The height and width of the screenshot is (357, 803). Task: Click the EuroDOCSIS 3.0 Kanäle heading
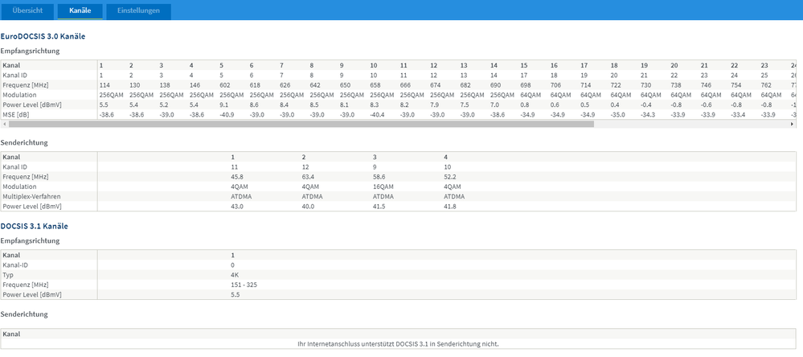pos(43,36)
